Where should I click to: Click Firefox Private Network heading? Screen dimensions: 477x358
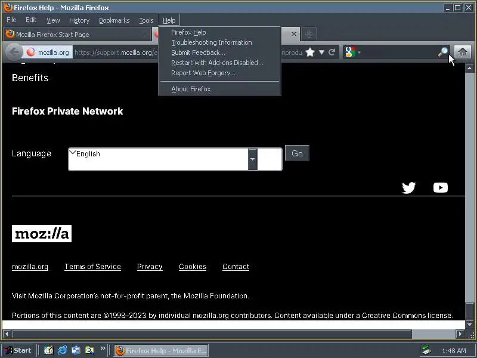pyautogui.click(x=67, y=111)
